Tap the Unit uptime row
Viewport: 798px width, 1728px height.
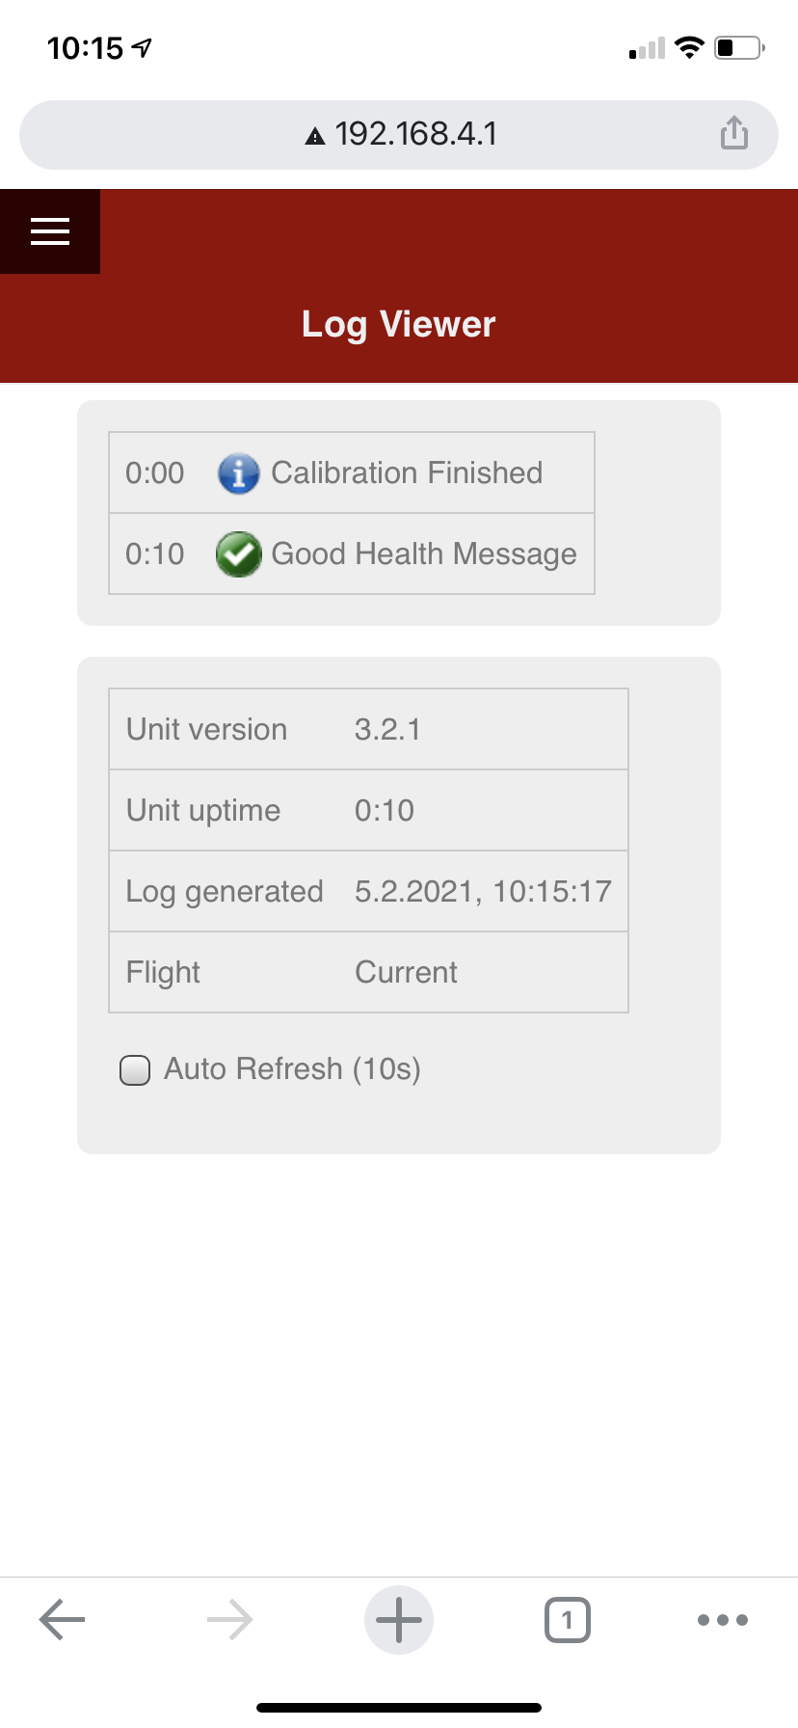pyautogui.click(x=368, y=810)
